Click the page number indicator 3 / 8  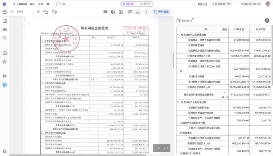coord(162,148)
